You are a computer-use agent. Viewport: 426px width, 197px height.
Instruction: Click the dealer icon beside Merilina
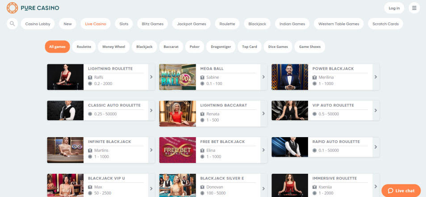tap(315, 77)
